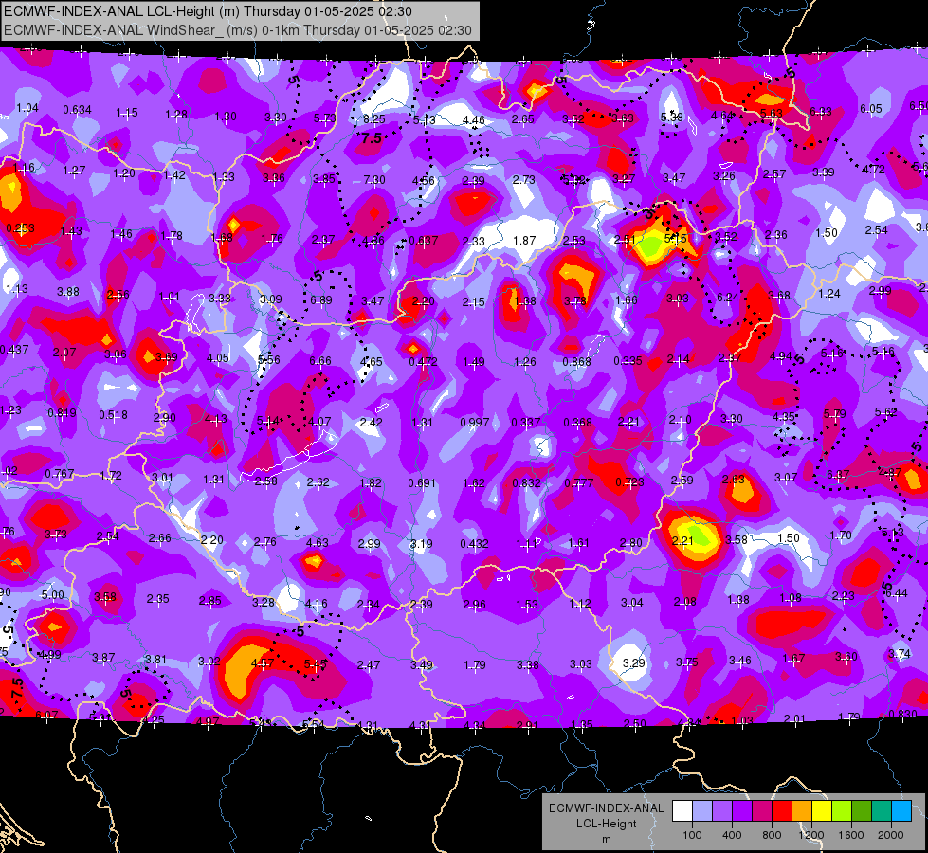The image size is (928, 853).
Task: Click the legend title ECMWF-INDEX-ANAL
Action: pos(606,808)
